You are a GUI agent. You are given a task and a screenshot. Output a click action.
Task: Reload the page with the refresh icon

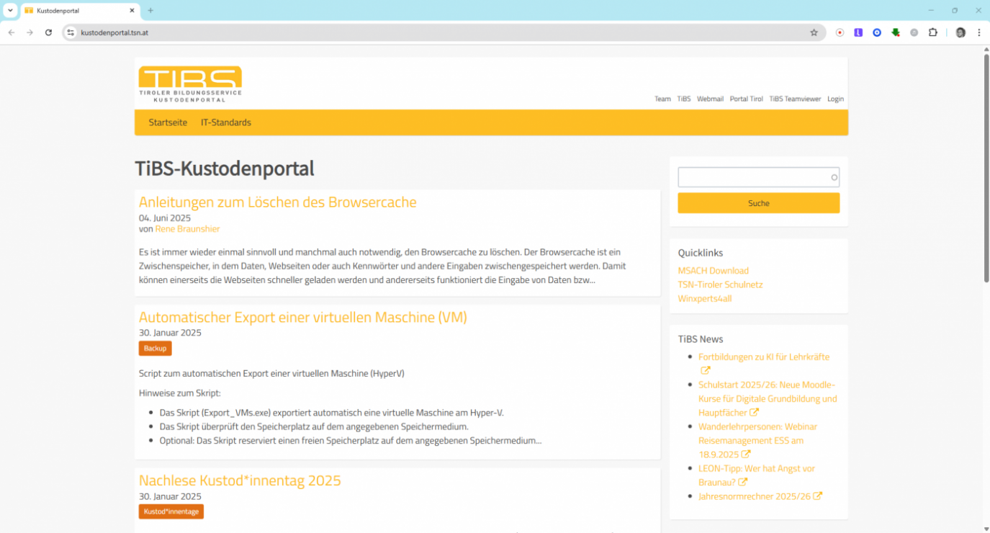(48, 32)
